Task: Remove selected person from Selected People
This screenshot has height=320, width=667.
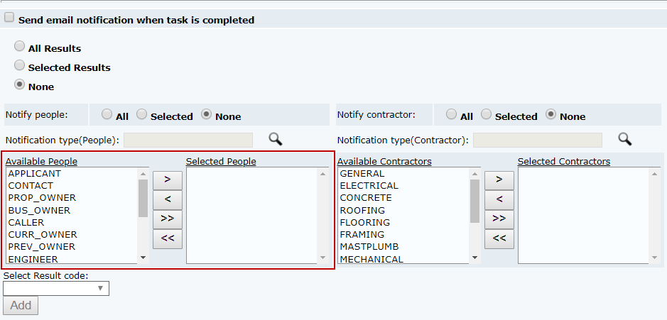Action: pyautogui.click(x=168, y=199)
